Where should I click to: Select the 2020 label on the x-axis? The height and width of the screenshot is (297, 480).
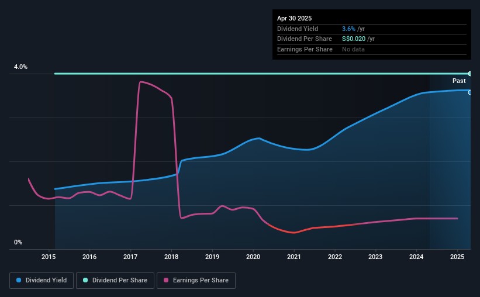(253, 257)
